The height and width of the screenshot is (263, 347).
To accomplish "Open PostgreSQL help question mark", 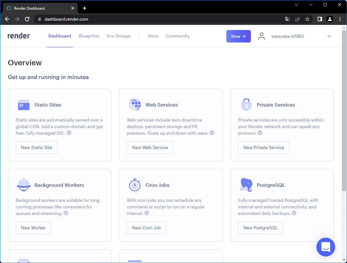I will [294, 213].
